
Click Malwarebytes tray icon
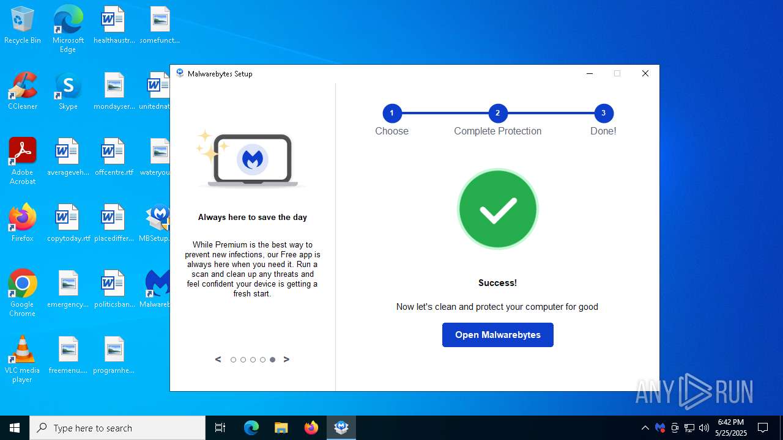660,428
